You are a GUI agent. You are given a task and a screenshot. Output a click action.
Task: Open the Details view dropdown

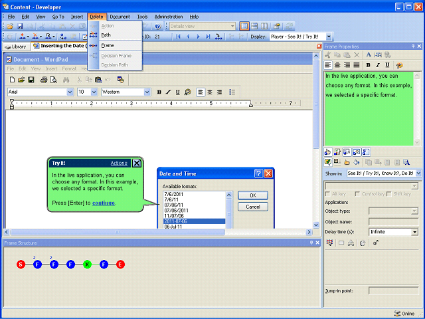pos(232,27)
